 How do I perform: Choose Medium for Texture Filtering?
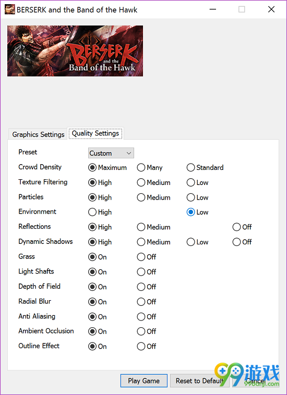point(153,182)
